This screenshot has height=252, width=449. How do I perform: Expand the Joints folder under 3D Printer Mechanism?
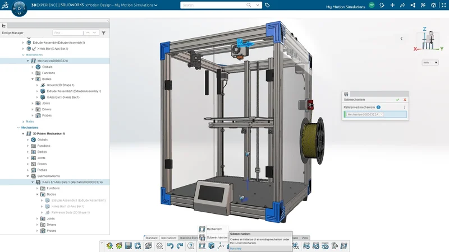pyautogui.click(x=28, y=158)
